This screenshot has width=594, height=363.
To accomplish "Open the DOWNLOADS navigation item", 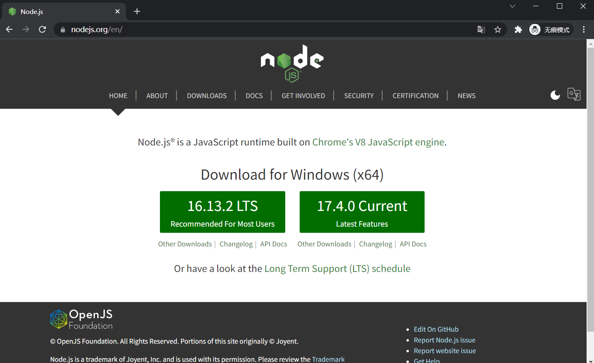I will pyautogui.click(x=207, y=96).
